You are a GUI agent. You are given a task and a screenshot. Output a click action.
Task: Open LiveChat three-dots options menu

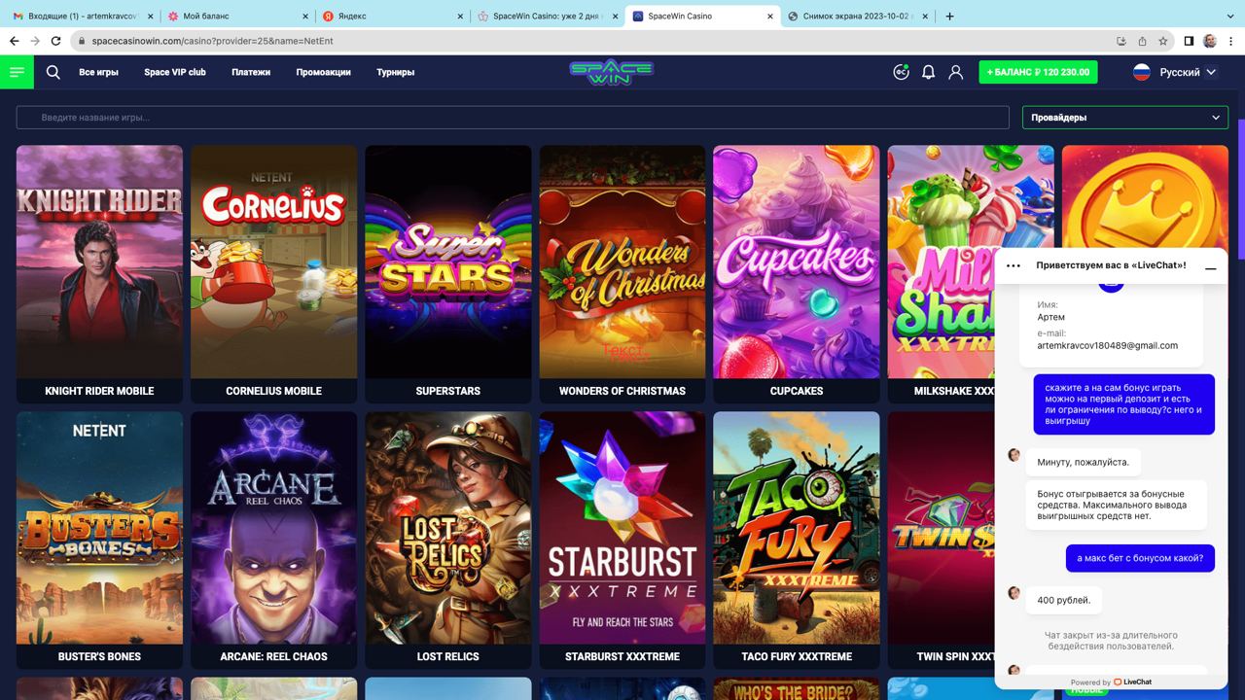(x=1013, y=265)
